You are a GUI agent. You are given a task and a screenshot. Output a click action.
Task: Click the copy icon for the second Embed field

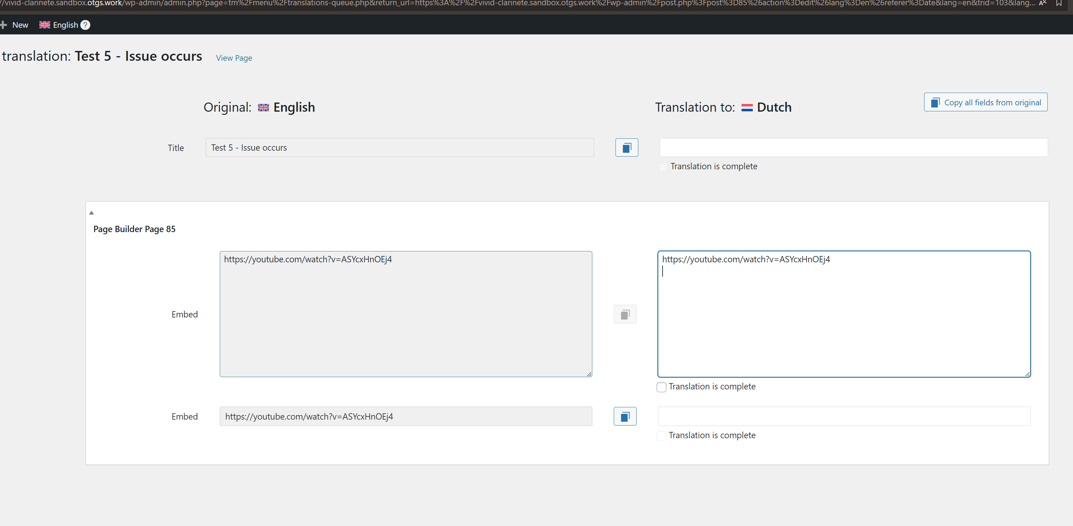pyautogui.click(x=625, y=416)
